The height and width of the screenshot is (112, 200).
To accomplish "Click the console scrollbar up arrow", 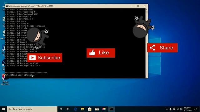I will [x=147, y=10].
